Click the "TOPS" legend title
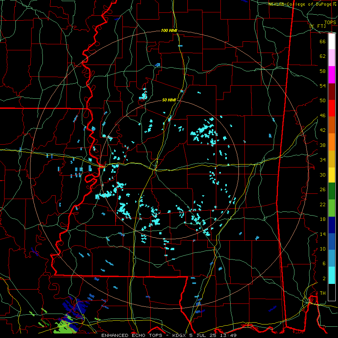Screen dimensions: 338x338 (x=330, y=22)
